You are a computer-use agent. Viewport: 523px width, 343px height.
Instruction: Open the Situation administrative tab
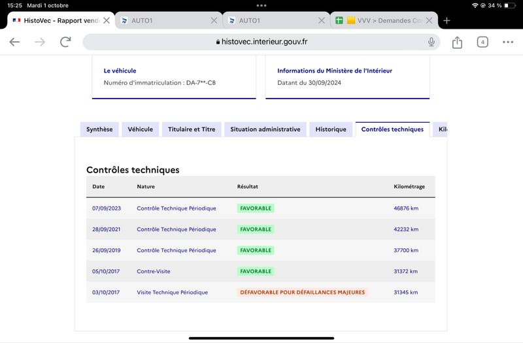coord(265,129)
